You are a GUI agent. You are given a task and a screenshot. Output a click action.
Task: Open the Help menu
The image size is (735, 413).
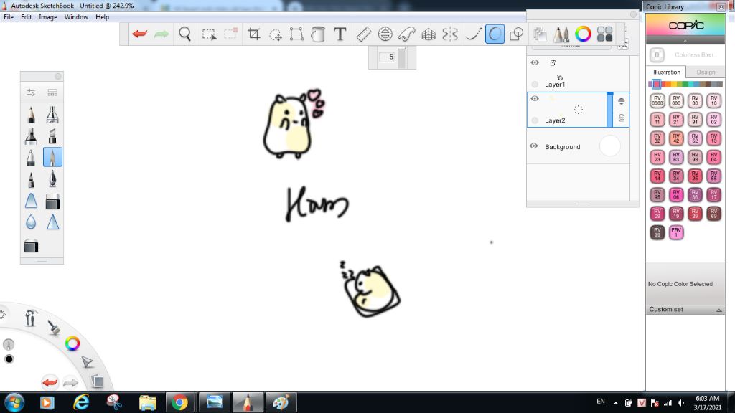(x=102, y=17)
